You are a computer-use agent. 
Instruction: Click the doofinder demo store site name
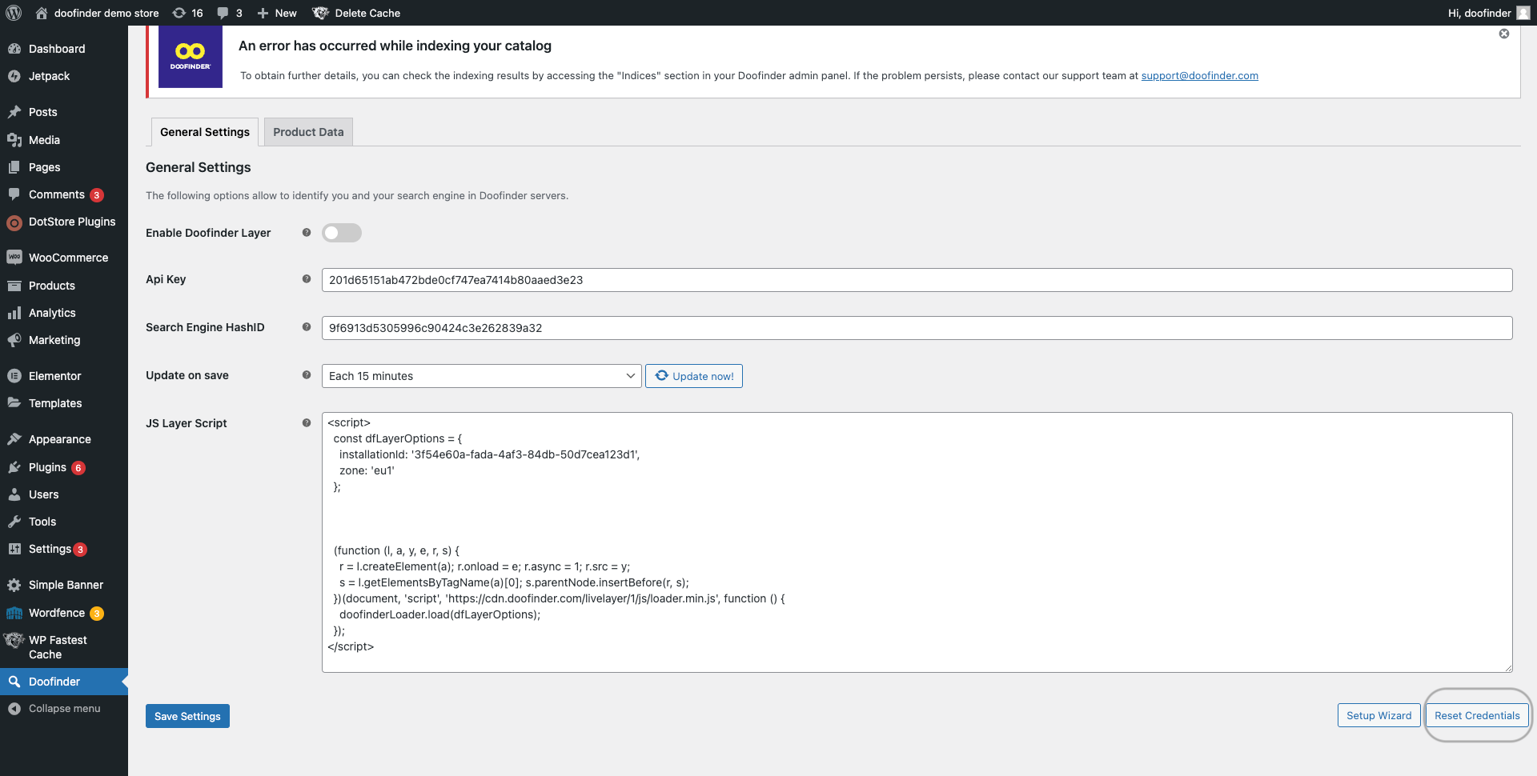pyautogui.click(x=106, y=13)
